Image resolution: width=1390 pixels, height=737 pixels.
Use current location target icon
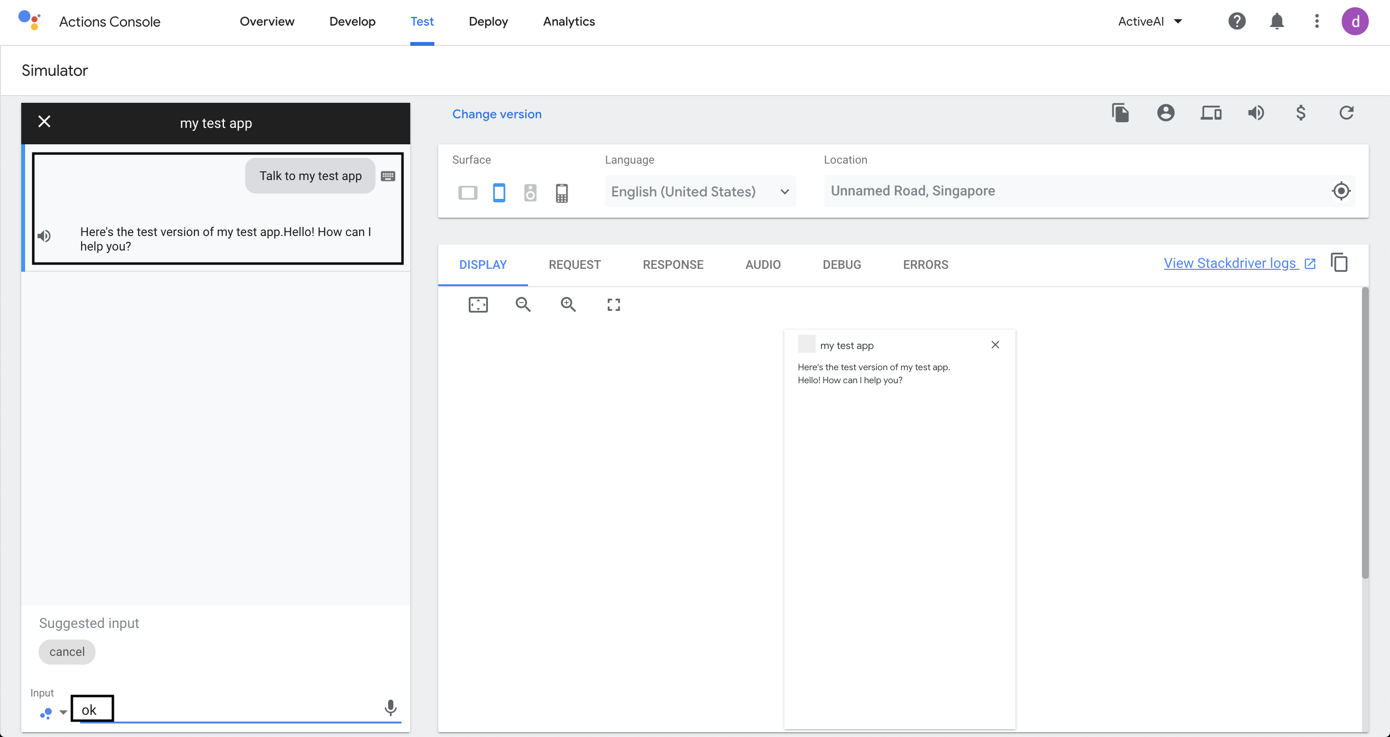coord(1341,191)
